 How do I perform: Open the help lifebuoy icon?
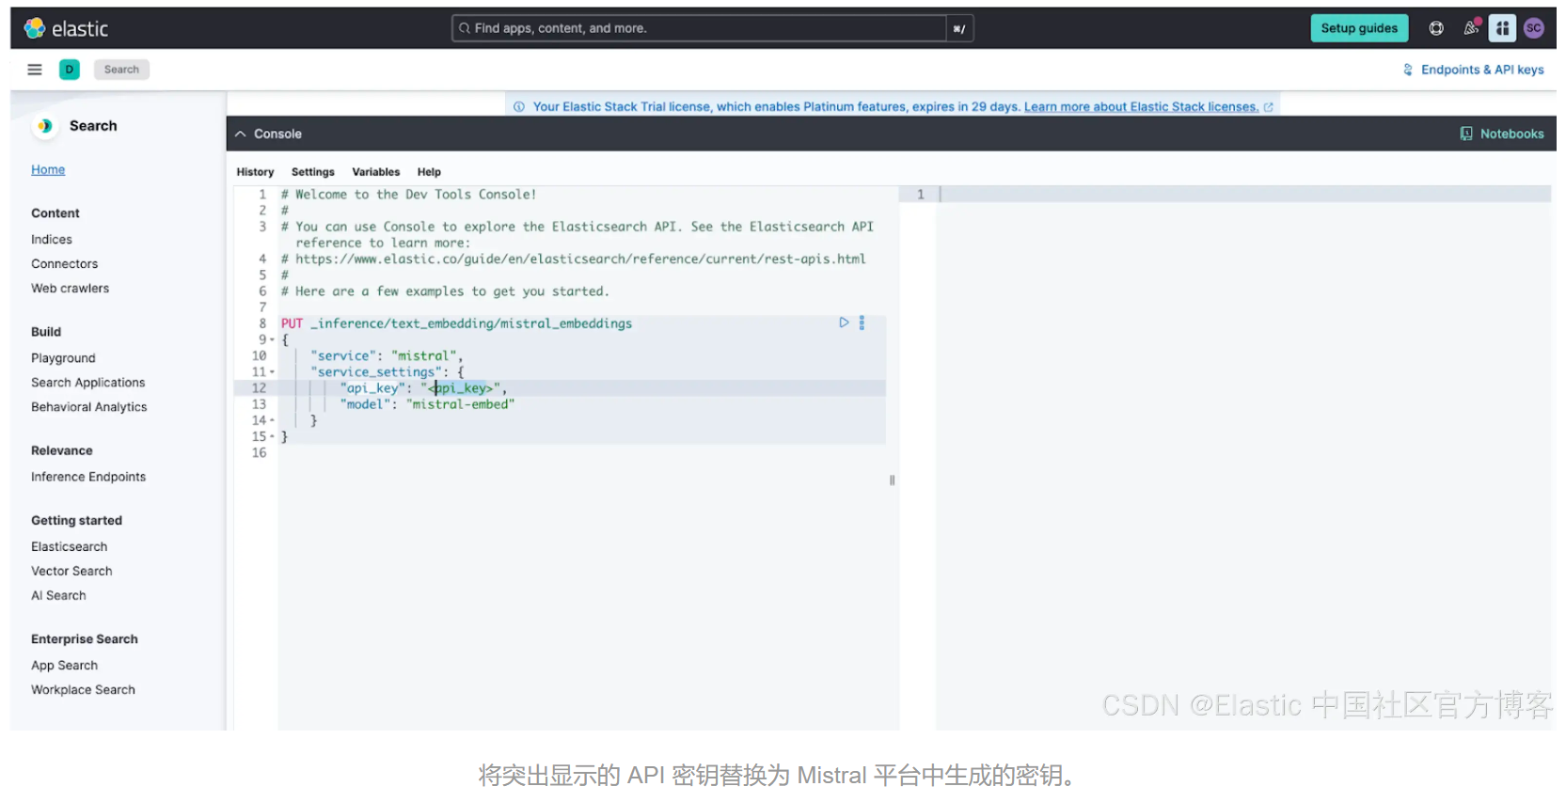(1436, 28)
